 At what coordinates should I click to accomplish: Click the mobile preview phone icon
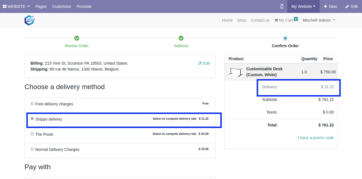coord(282,6)
